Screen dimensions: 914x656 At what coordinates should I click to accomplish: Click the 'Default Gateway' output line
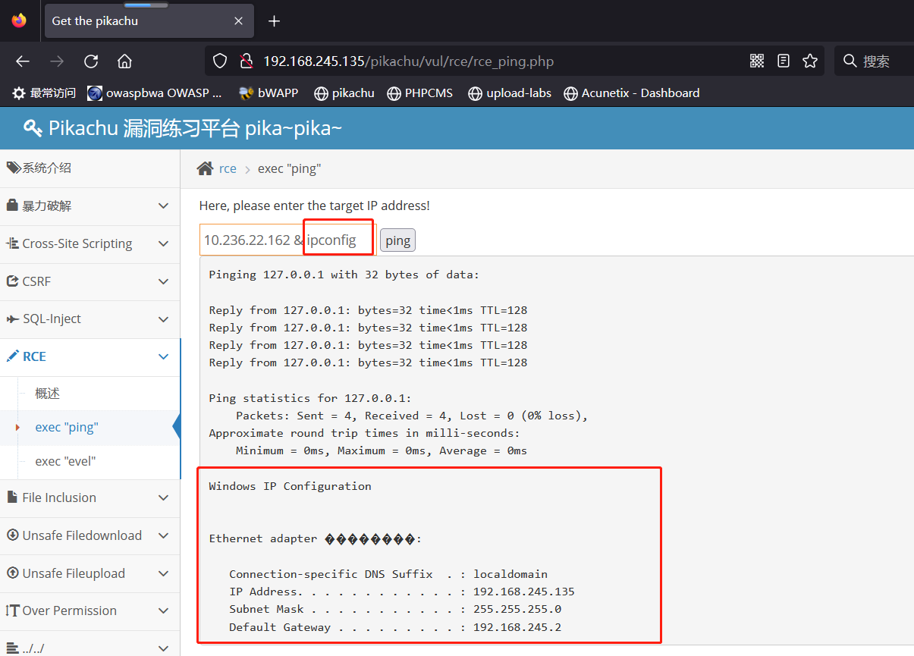point(395,627)
